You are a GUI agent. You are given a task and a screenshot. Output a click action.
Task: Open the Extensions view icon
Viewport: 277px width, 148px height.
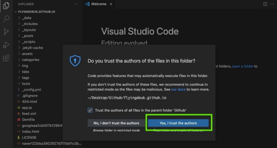[6, 58]
